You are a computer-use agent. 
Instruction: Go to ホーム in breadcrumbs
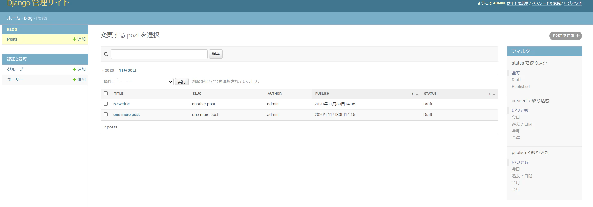tap(14, 18)
